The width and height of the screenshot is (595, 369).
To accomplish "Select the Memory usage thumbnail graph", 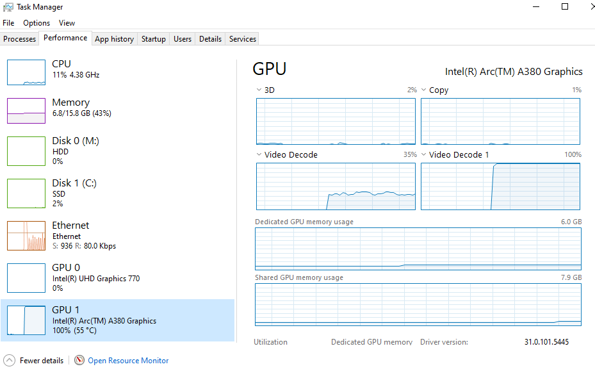I will click(26, 111).
